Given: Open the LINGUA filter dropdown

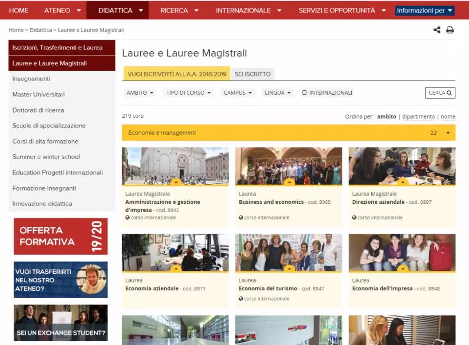Looking at the screenshot, I should coord(278,93).
